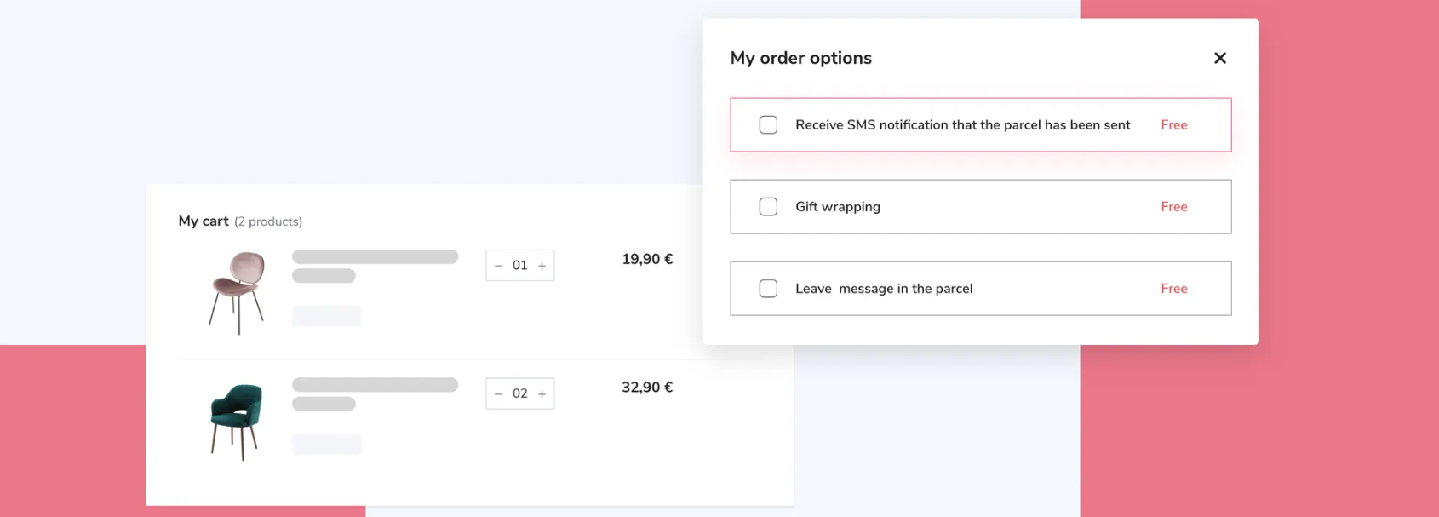Select the 01 quantity field
Image resolution: width=1439 pixels, height=517 pixels.
point(519,266)
